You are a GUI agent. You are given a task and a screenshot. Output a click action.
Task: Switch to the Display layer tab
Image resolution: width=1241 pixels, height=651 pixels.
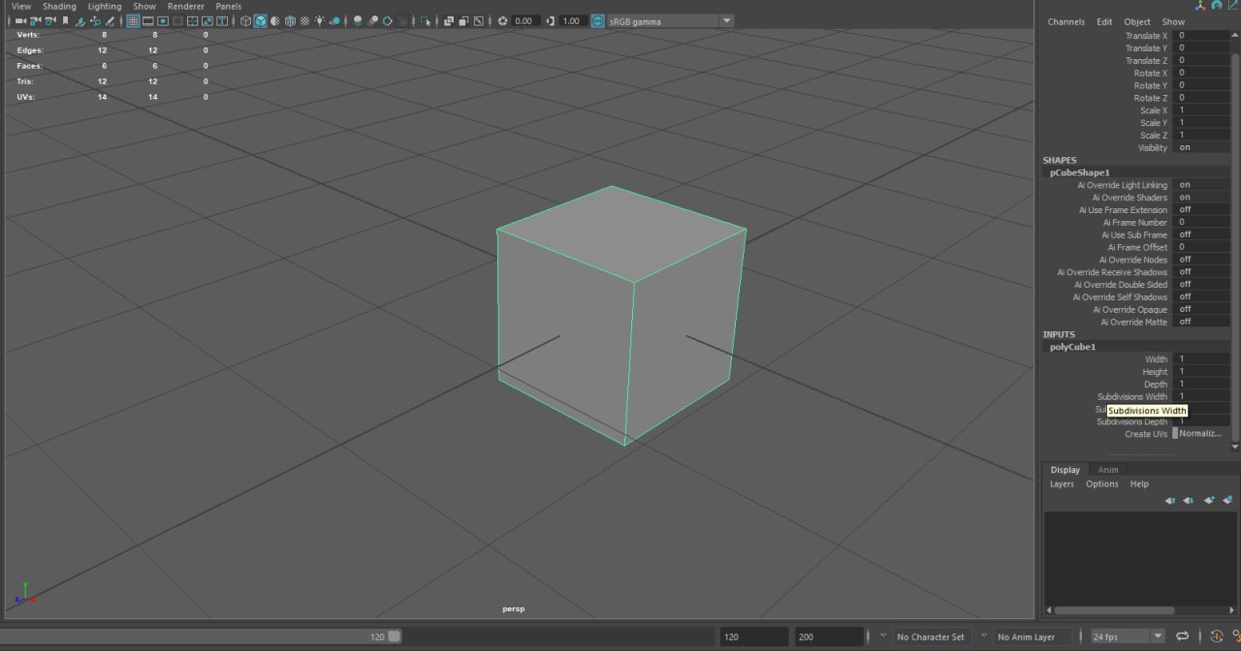[1066, 470]
